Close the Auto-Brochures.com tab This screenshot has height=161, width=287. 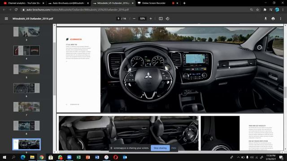pos(88,3)
